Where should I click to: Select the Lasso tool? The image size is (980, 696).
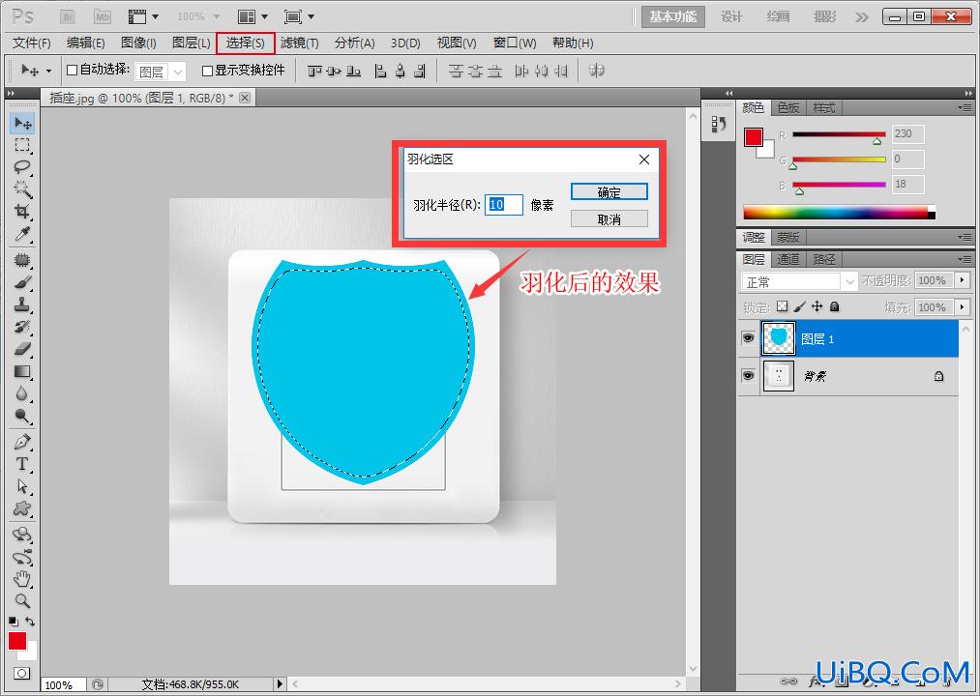click(22, 167)
